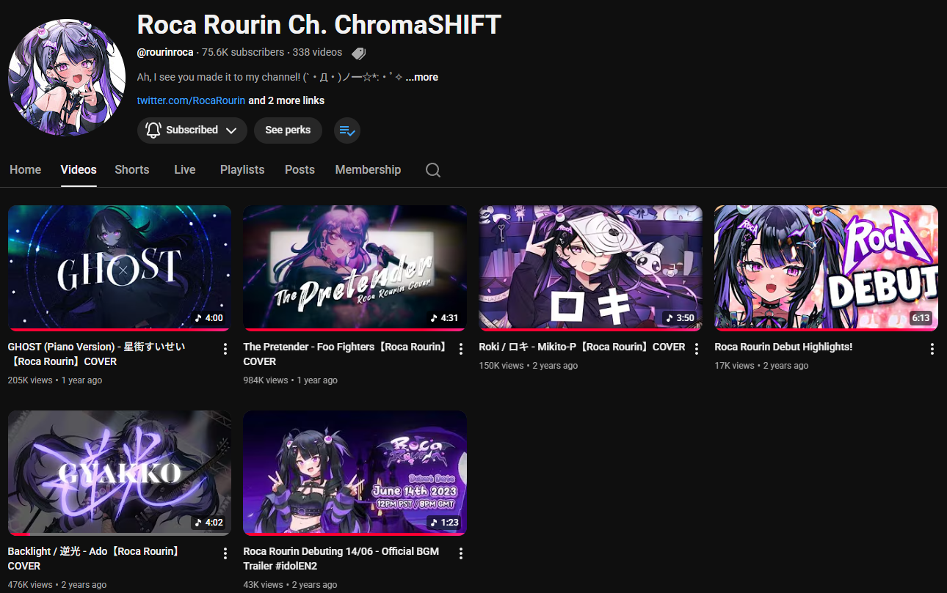The image size is (947, 593).
Task: Click the 6:13 duration badge on Debut thumbnail
Action: click(x=921, y=318)
